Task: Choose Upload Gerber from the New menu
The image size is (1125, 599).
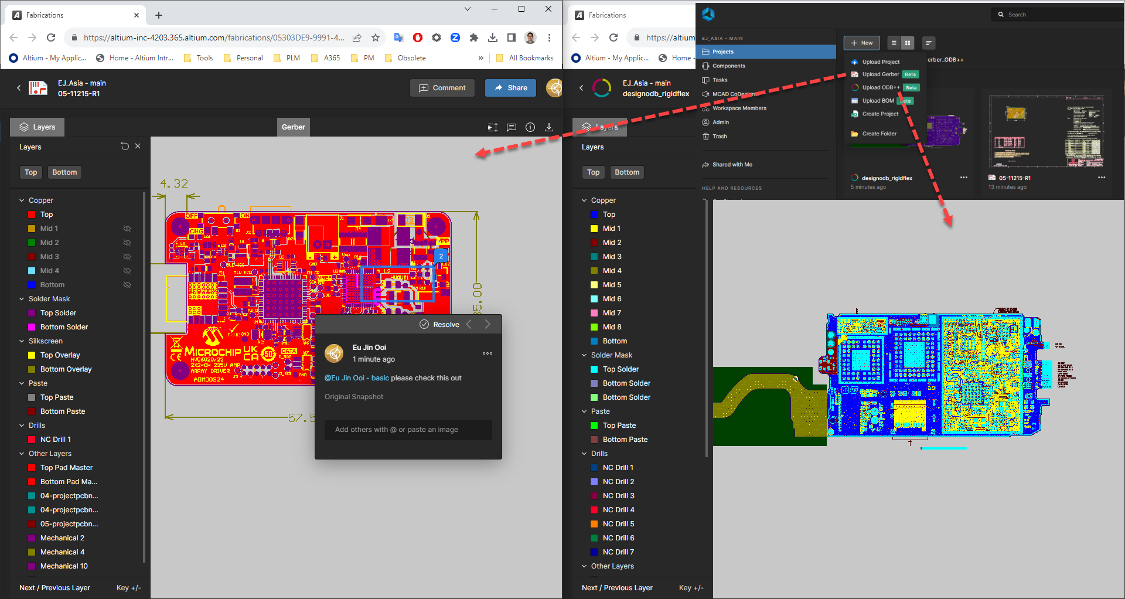Action: 880,74
